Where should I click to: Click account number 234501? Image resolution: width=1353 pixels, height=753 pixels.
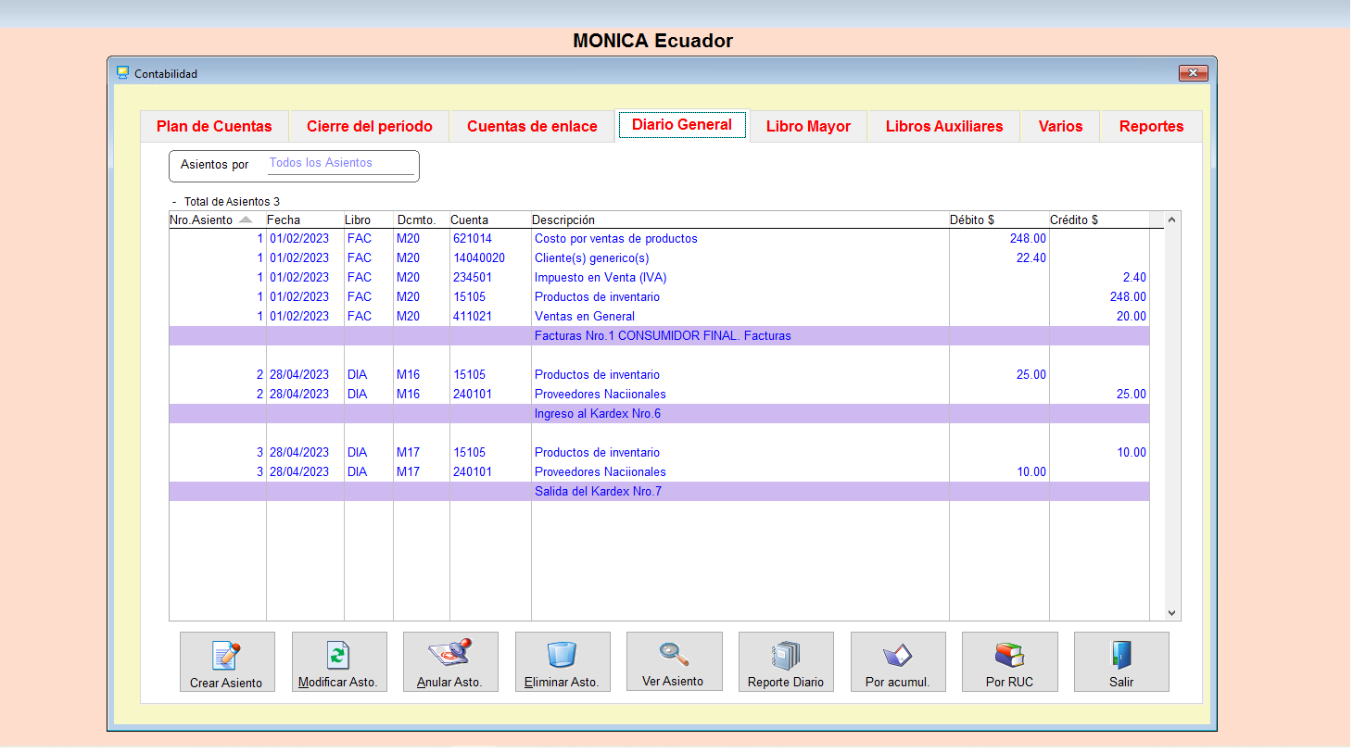point(473,278)
